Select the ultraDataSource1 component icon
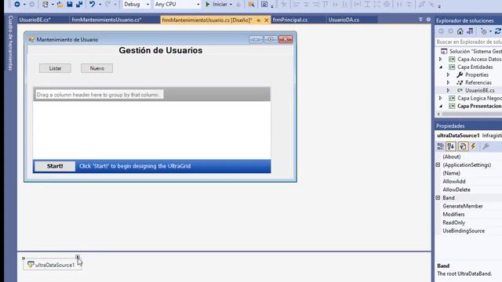 (x=31, y=265)
